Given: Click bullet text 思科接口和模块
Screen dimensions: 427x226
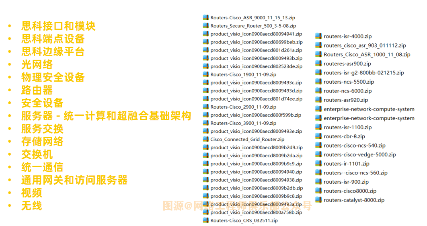Looking at the screenshot, I should 58,26.
